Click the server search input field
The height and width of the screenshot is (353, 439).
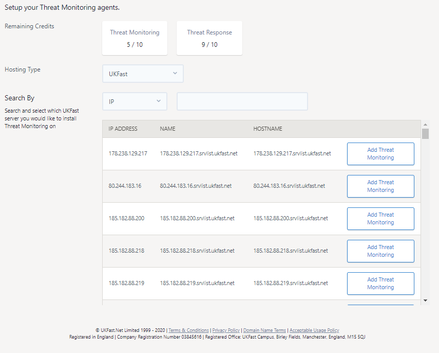point(242,101)
